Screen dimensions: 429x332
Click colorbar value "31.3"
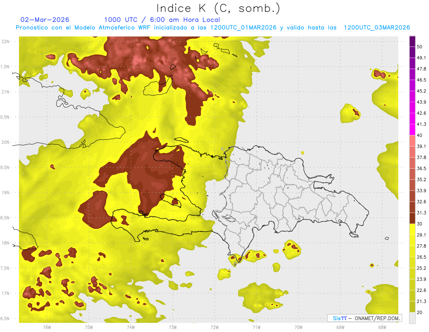421,213
